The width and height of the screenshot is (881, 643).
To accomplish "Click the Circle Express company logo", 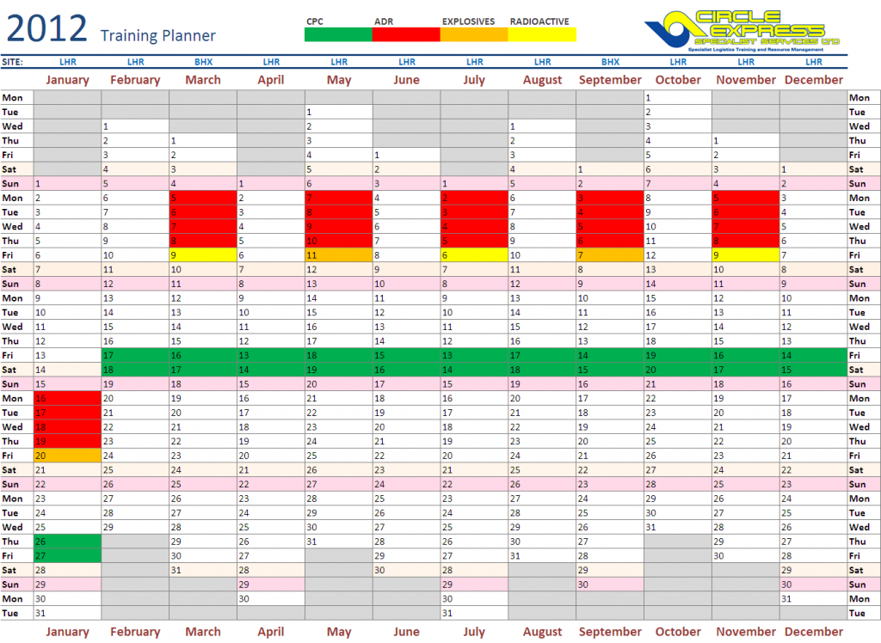I will click(742, 31).
